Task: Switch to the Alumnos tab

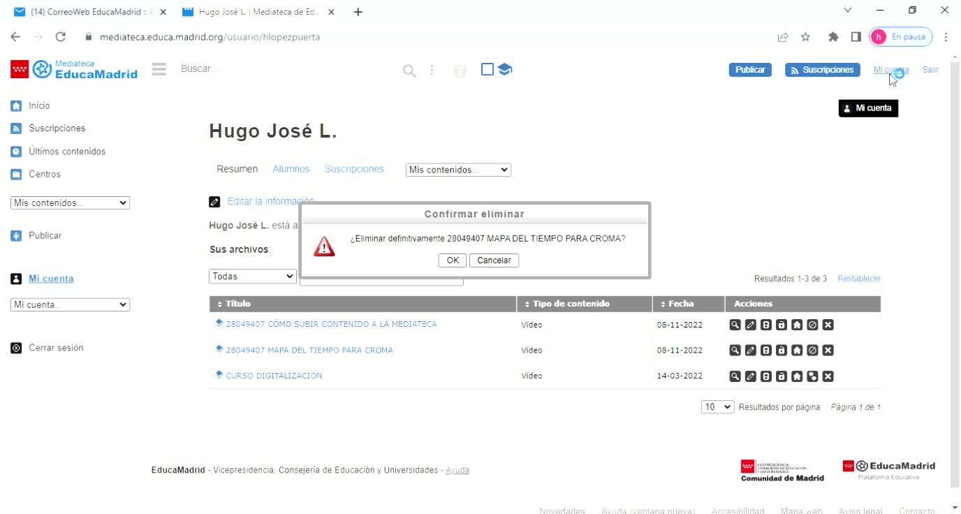Action: coord(291,169)
